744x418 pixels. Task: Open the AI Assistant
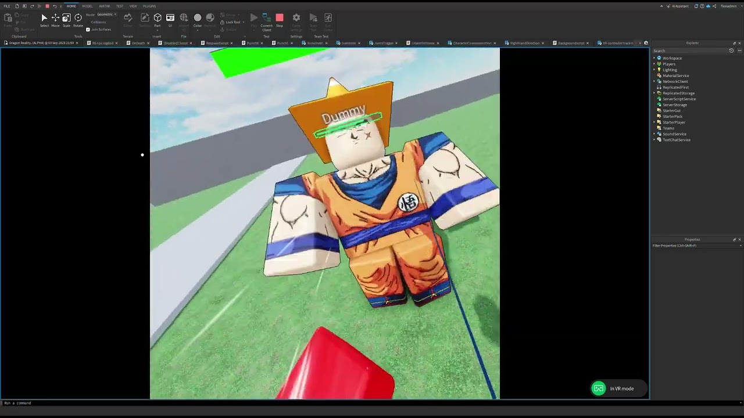pos(677,6)
